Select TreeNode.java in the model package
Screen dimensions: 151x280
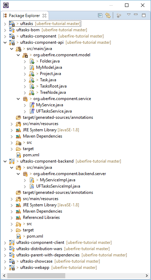pos(51,92)
